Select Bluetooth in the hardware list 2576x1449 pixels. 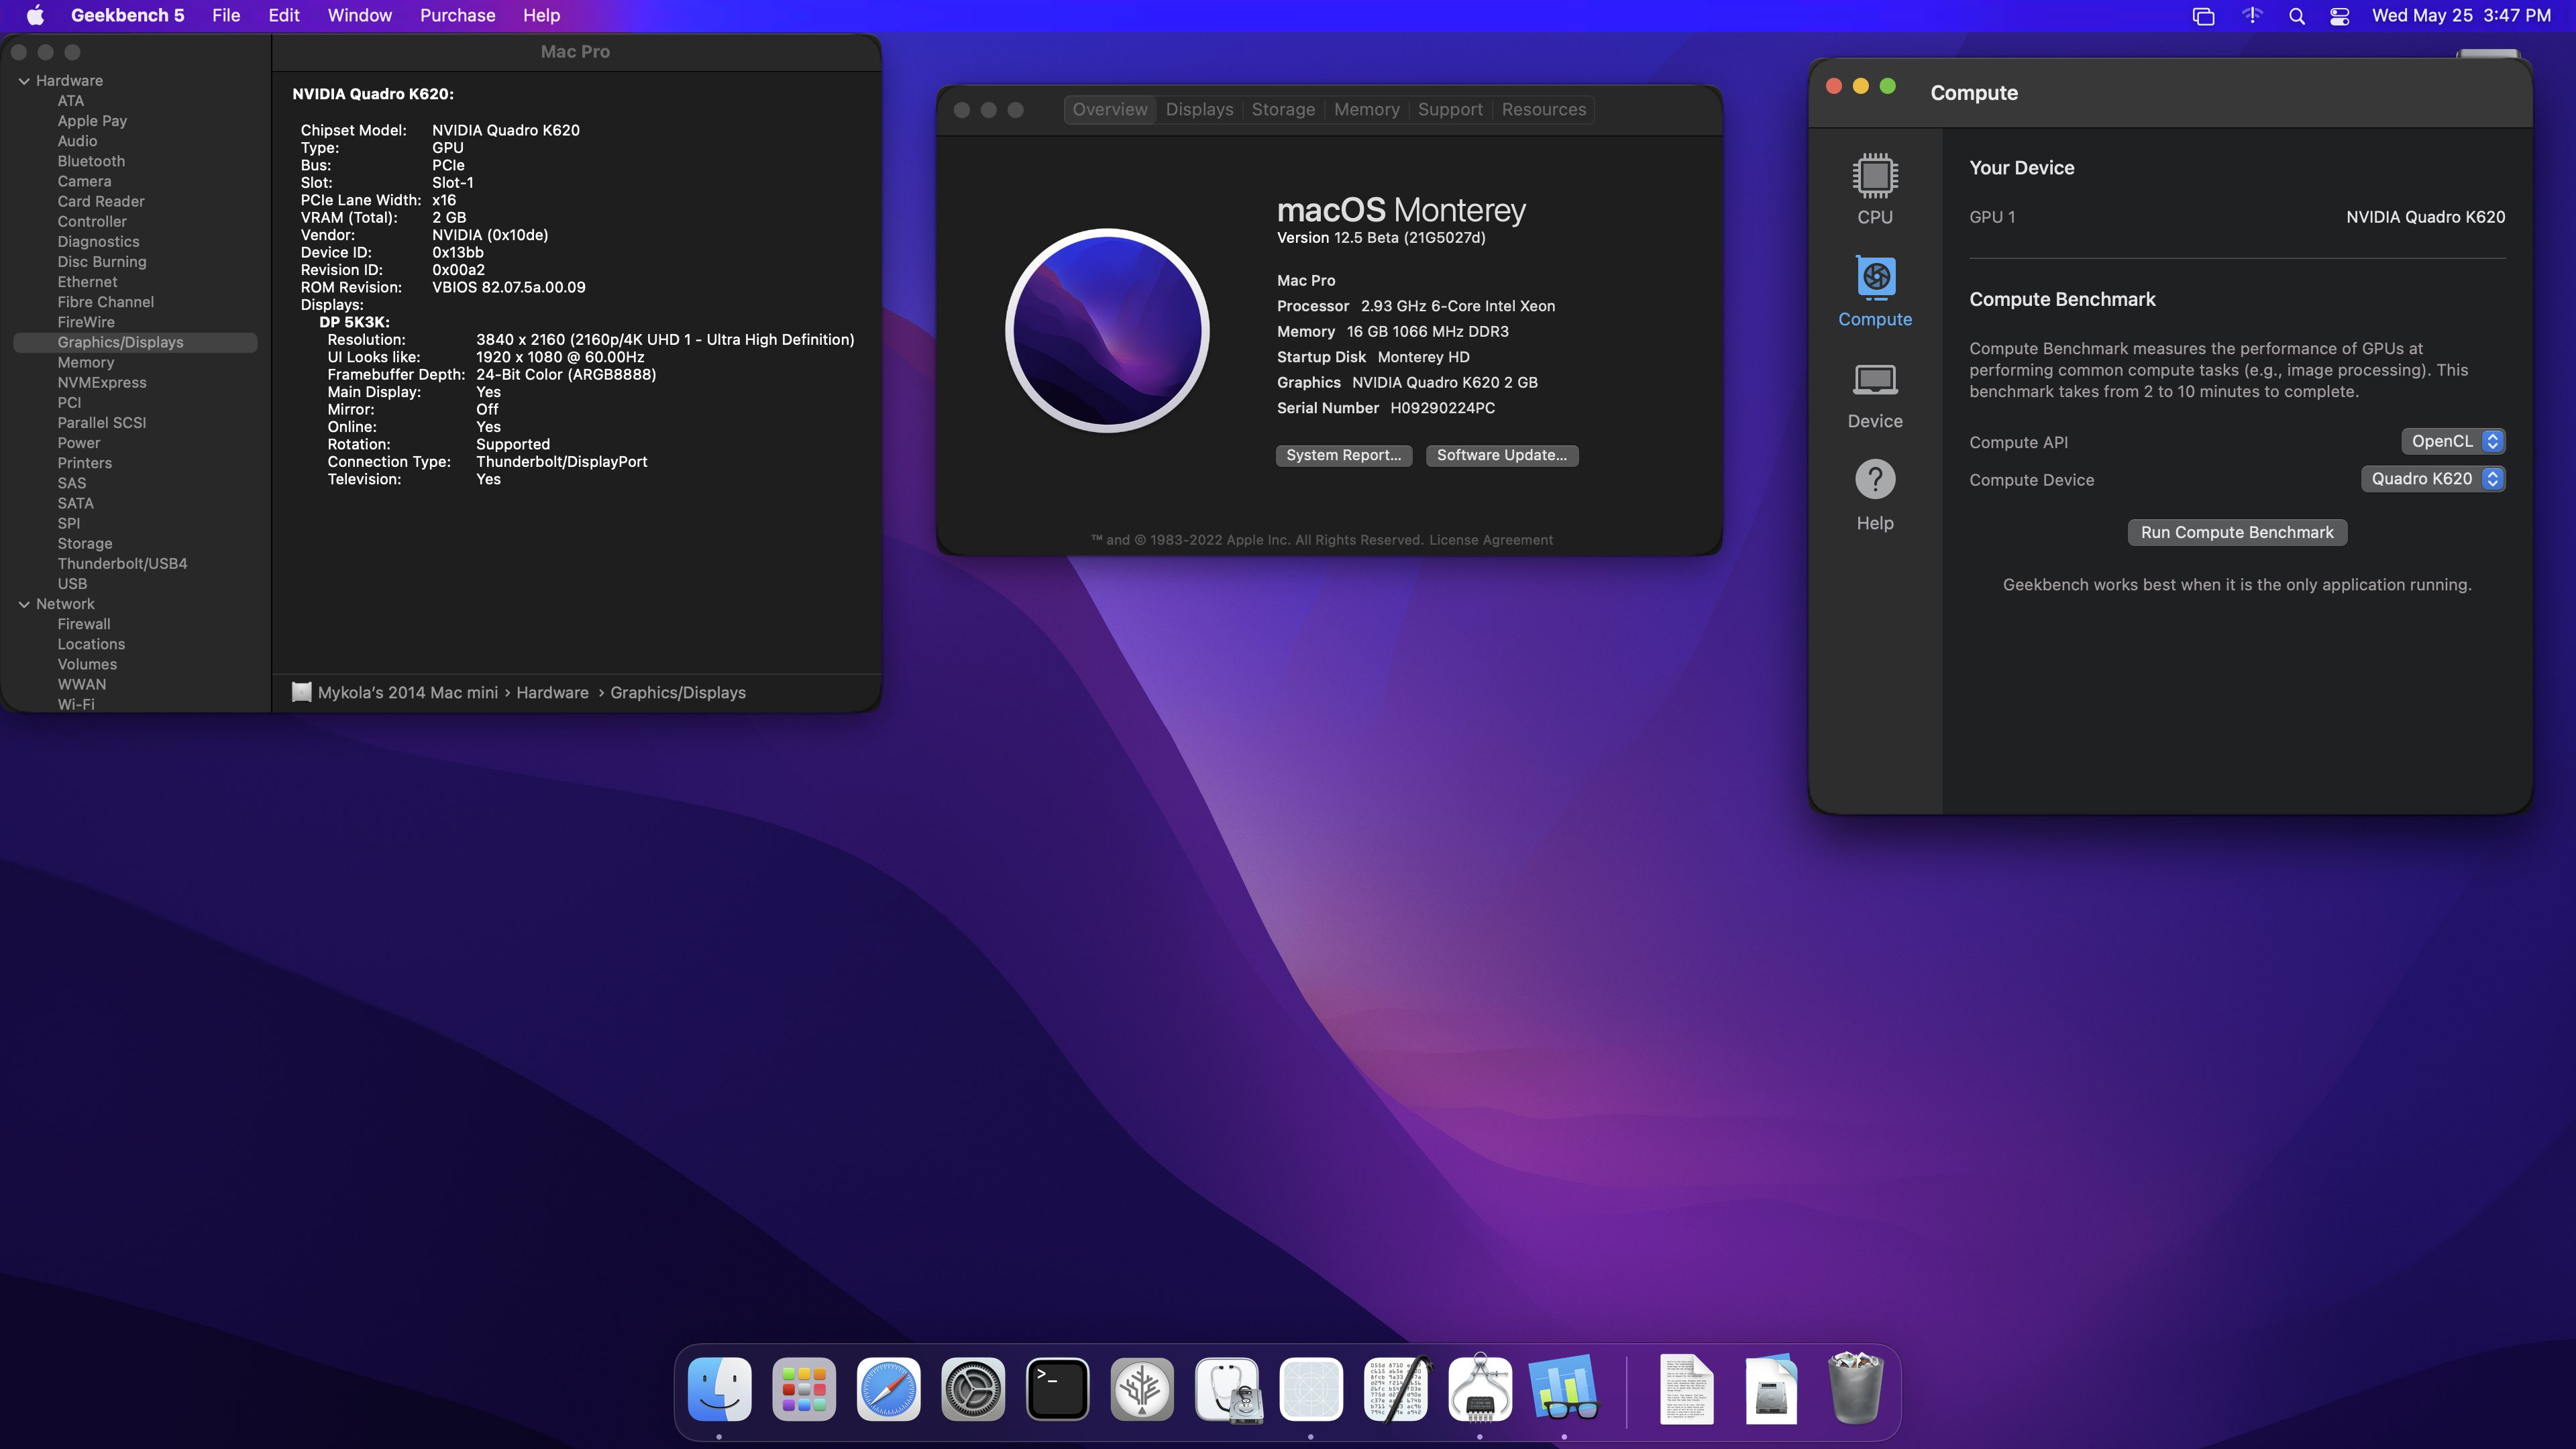coord(91,161)
